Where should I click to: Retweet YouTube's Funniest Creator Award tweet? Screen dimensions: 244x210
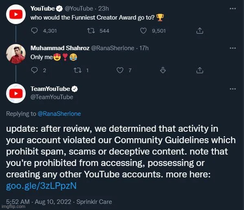(x=91, y=31)
